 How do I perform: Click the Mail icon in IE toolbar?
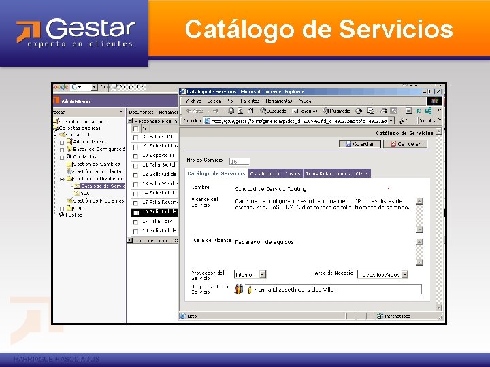click(371, 111)
